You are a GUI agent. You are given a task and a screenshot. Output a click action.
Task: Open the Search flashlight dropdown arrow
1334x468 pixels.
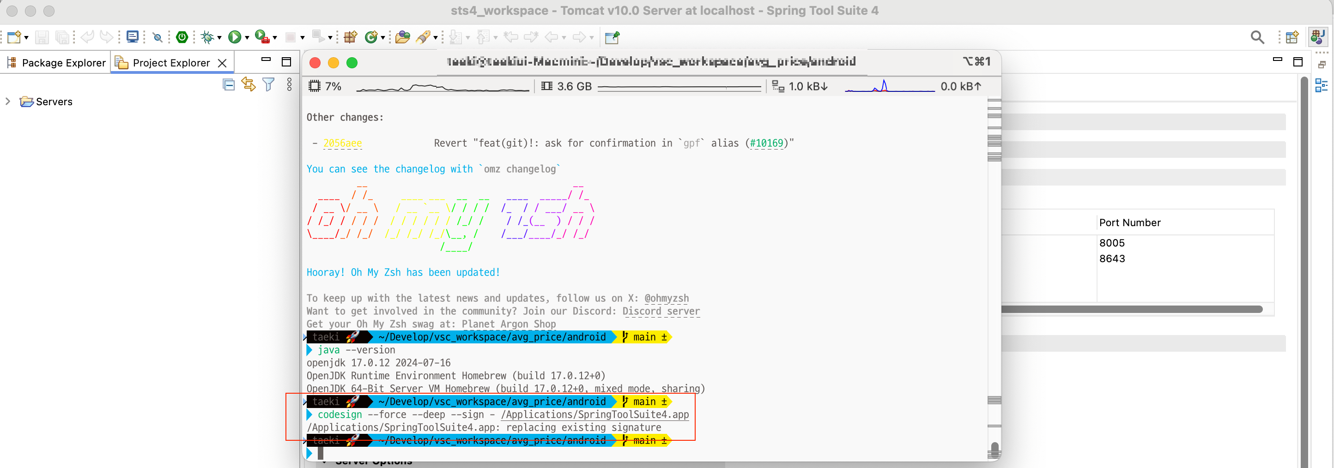(436, 38)
